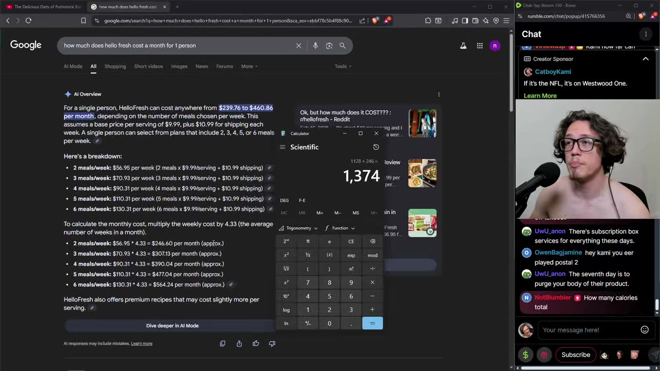Open the Google apps grid

(x=480, y=45)
